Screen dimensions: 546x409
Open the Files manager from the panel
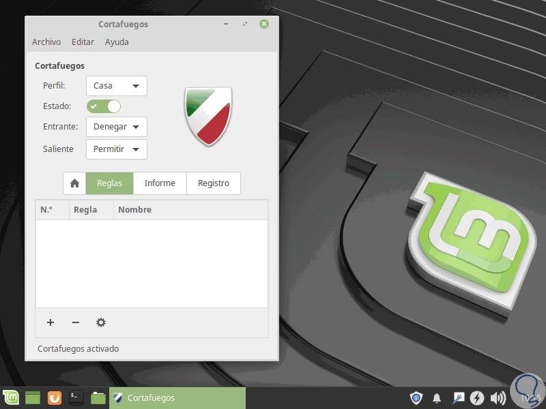click(x=98, y=398)
